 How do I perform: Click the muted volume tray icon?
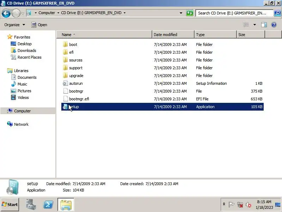[249, 205]
